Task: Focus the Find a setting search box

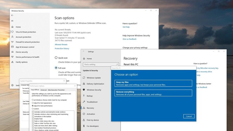Action: tap(101, 64)
